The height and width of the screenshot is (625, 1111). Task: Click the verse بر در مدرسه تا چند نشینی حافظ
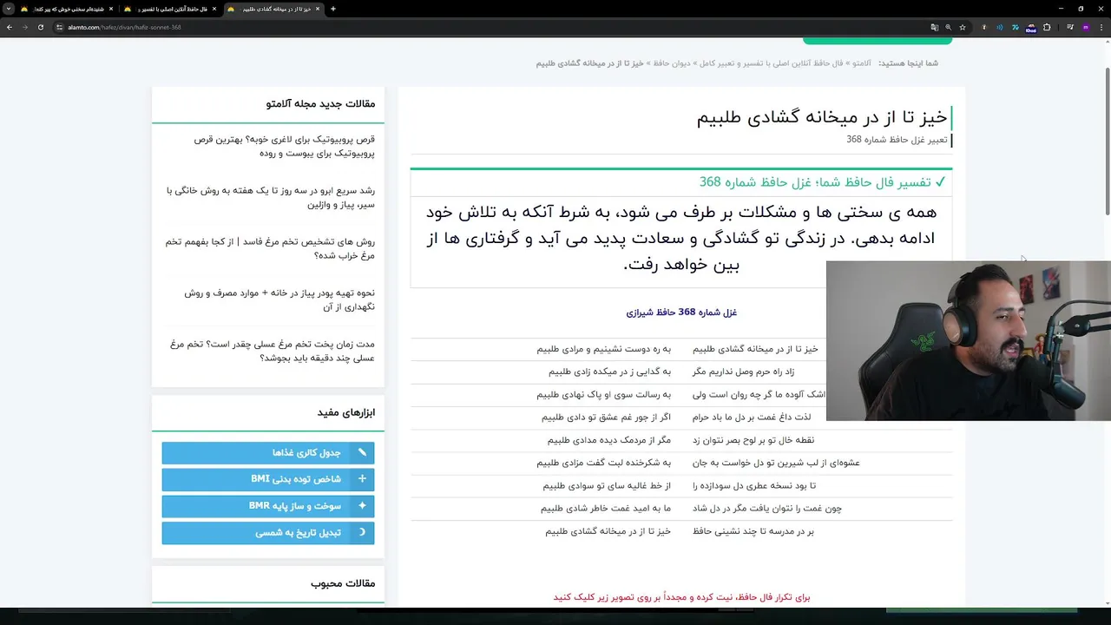pyautogui.click(x=753, y=531)
